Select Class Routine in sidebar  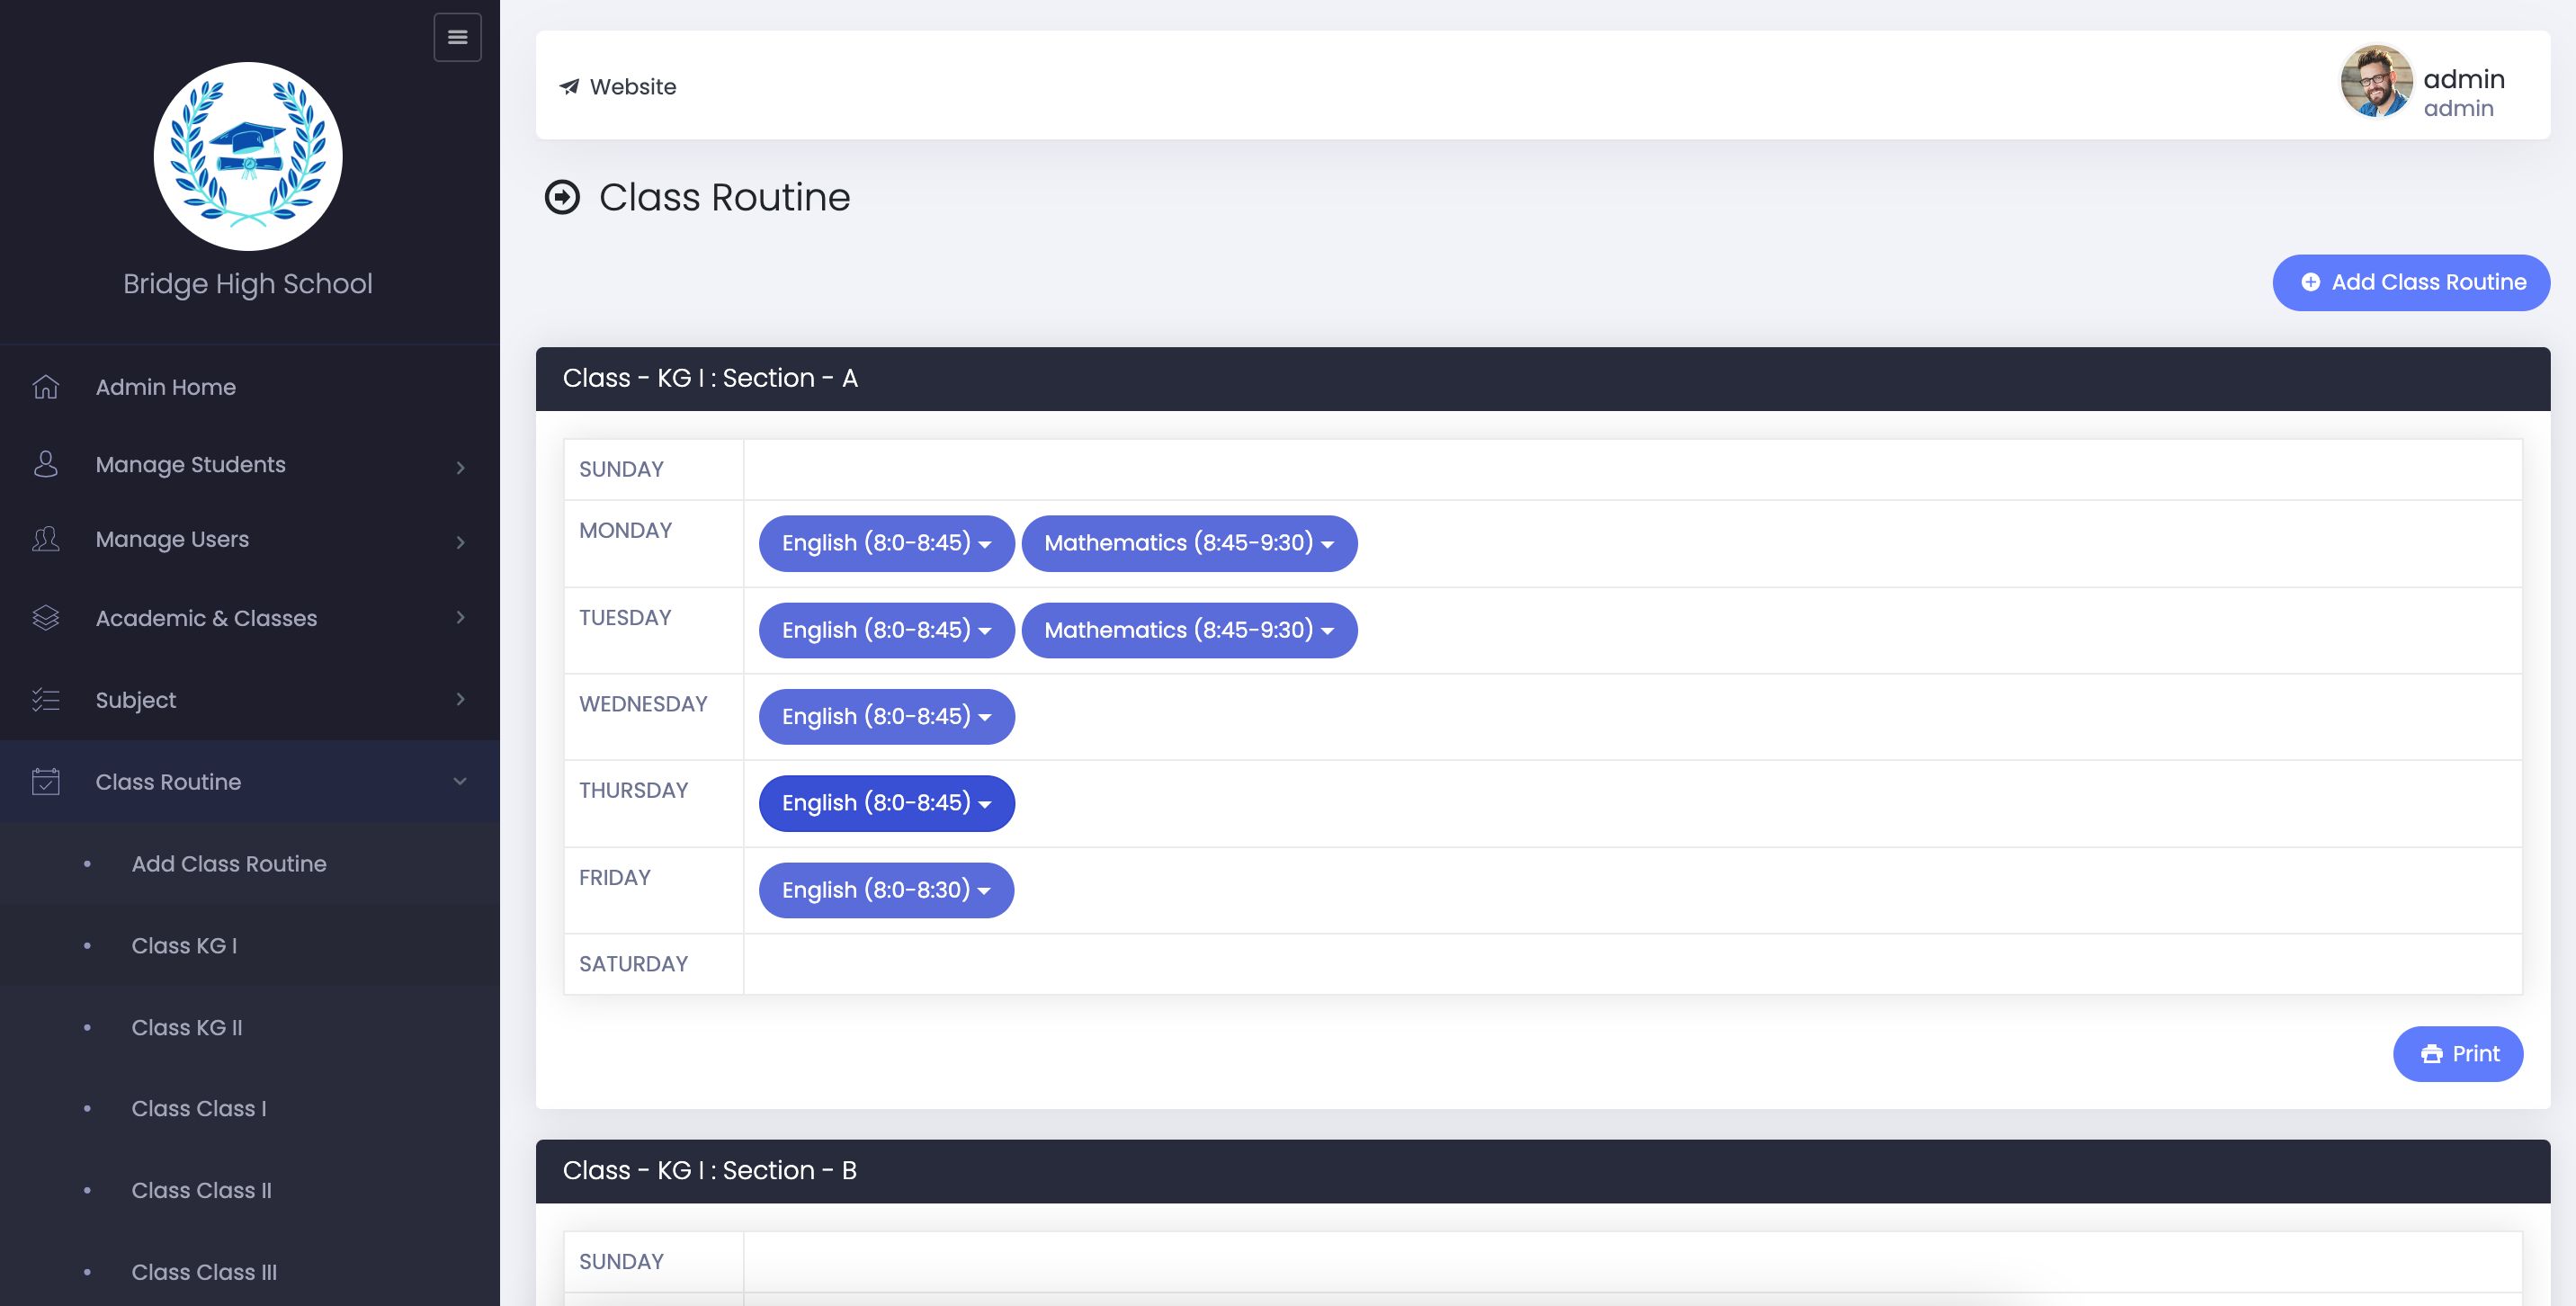(x=250, y=782)
